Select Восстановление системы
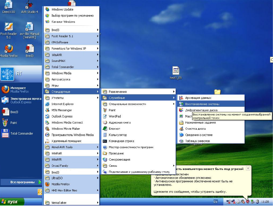Viewport: 273px width, 207px height. (211, 104)
